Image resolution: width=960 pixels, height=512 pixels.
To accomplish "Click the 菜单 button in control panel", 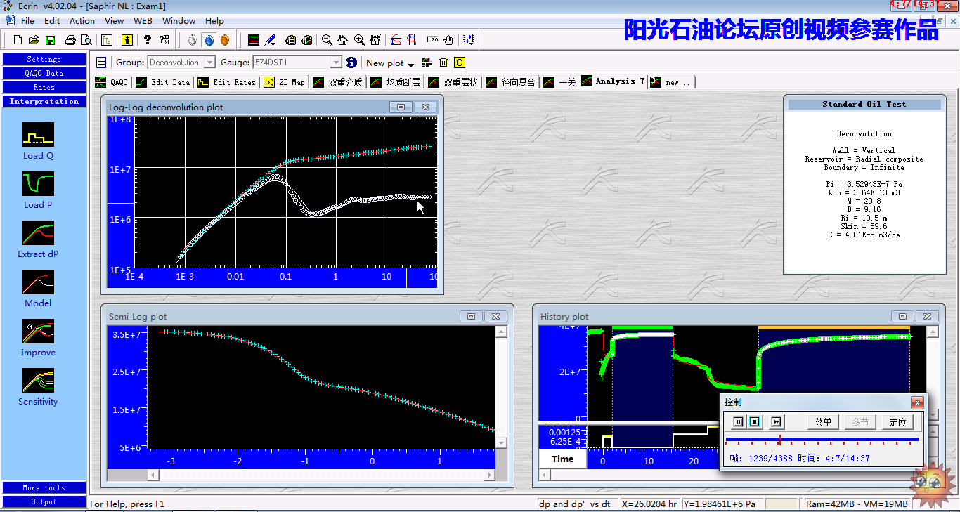I will coord(823,422).
